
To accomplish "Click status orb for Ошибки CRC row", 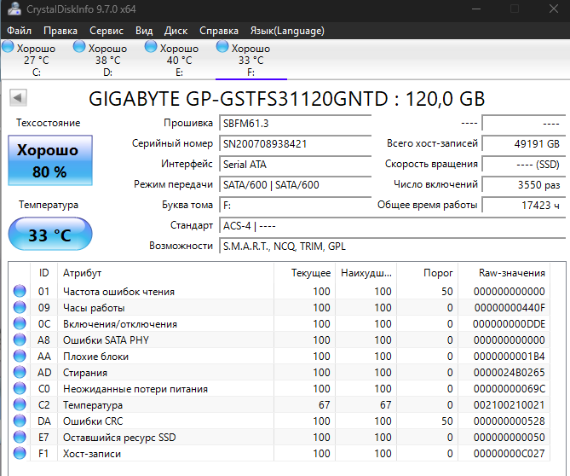I will tap(20, 421).
